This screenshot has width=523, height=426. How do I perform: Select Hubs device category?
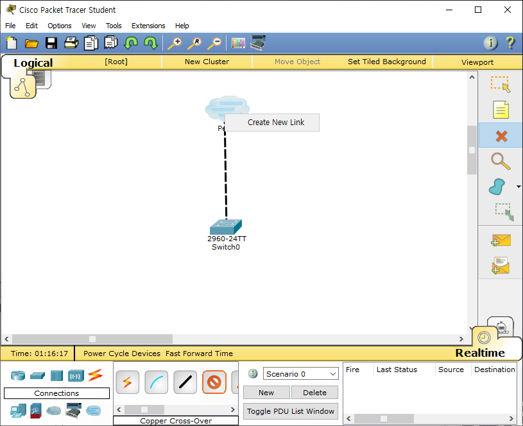pyautogui.click(x=56, y=375)
